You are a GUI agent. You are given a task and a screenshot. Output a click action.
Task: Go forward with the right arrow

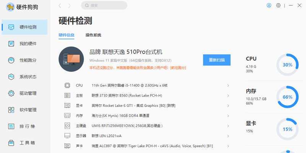(70, 6)
